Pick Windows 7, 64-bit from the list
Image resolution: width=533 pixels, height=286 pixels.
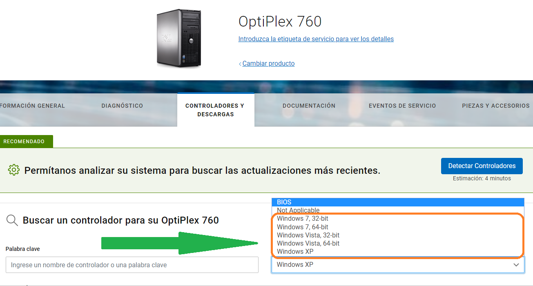tap(398, 227)
